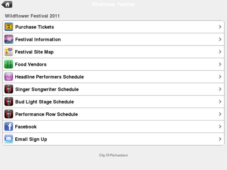Screen dimensions: 227x170
Task: Open the Bud Light Stage Schedule
Action: click(x=44, y=102)
